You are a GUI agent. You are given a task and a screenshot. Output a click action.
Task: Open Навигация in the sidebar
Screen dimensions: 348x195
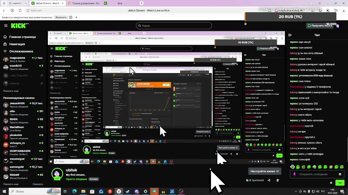click(x=17, y=44)
